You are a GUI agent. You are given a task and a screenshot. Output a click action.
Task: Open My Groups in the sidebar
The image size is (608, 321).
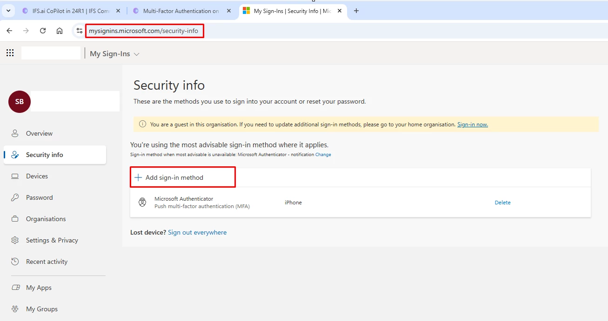point(55,309)
